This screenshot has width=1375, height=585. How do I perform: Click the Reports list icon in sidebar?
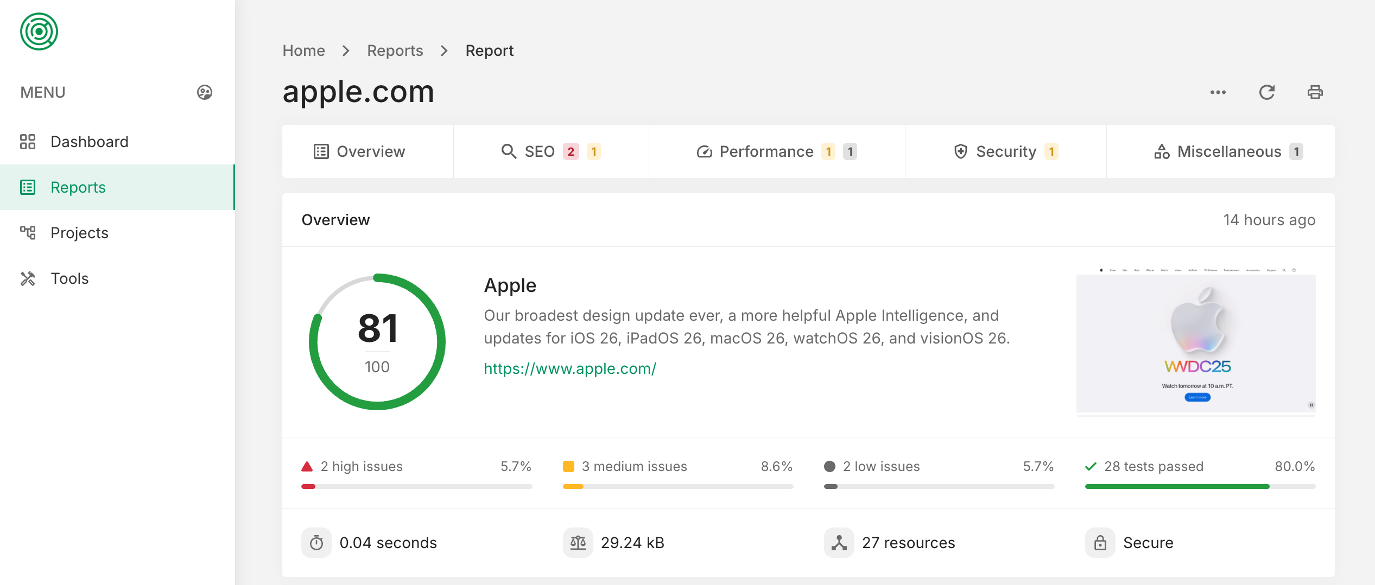[x=28, y=187]
